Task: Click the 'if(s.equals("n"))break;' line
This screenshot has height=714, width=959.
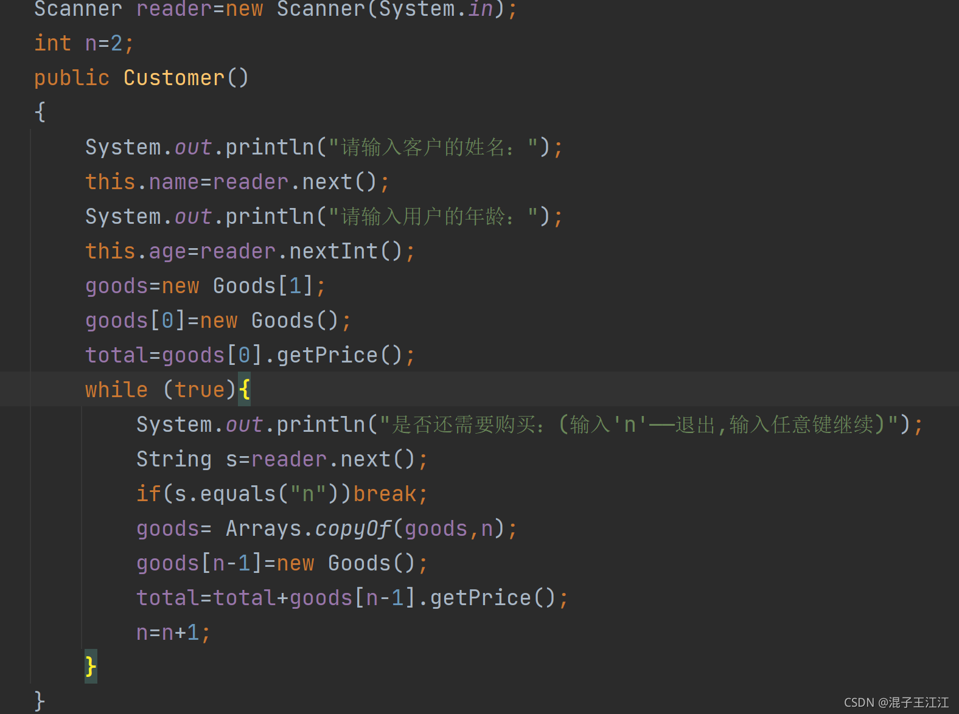Action: click(x=282, y=494)
